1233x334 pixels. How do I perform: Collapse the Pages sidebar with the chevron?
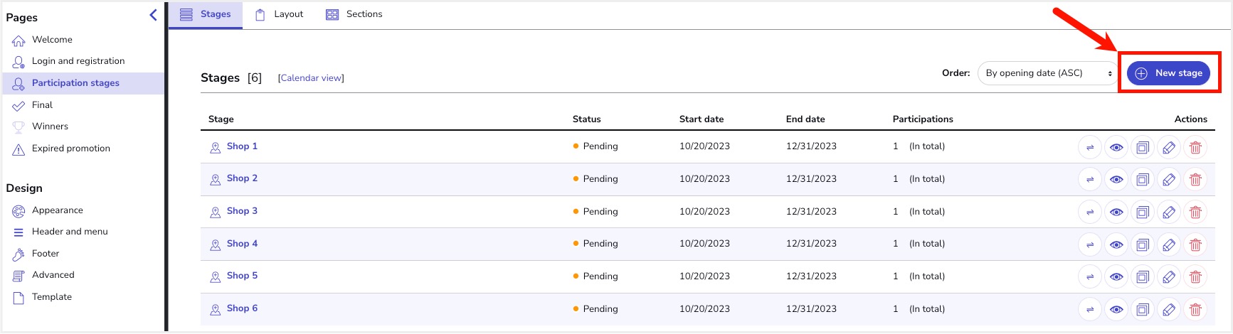153,15
